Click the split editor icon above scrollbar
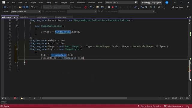This screenshot has width=192, height=108. click(x=190, y=21)
